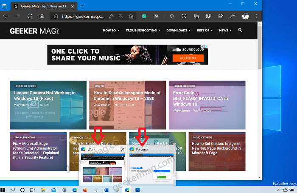The image size is (297, 193).
Task: Open Lenovo Camera Not Working article
Action: (45, 96)
